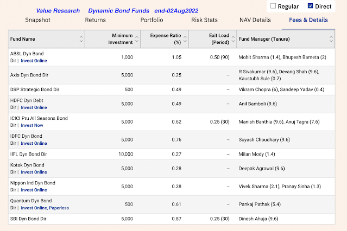Sort by Exit Load column arrows
Viewport: 347px width, 231px height.
pos(234,39)
